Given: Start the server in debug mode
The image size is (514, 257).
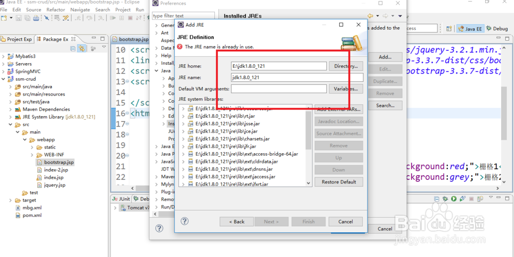Looking at the screenshot, I should click(x=446, y=198).
